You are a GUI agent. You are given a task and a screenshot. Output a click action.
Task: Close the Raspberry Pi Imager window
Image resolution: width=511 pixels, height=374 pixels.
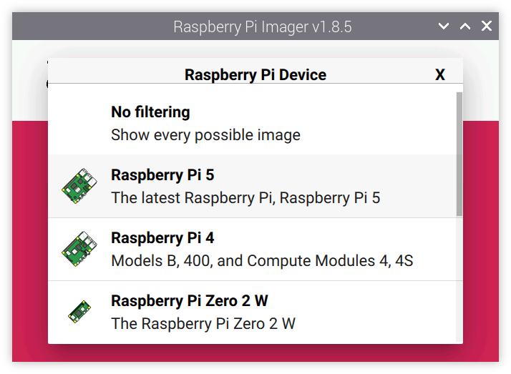[487, 26]
